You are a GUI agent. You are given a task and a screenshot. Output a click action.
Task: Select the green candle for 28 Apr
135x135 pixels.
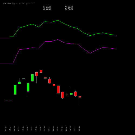point(71,94)
